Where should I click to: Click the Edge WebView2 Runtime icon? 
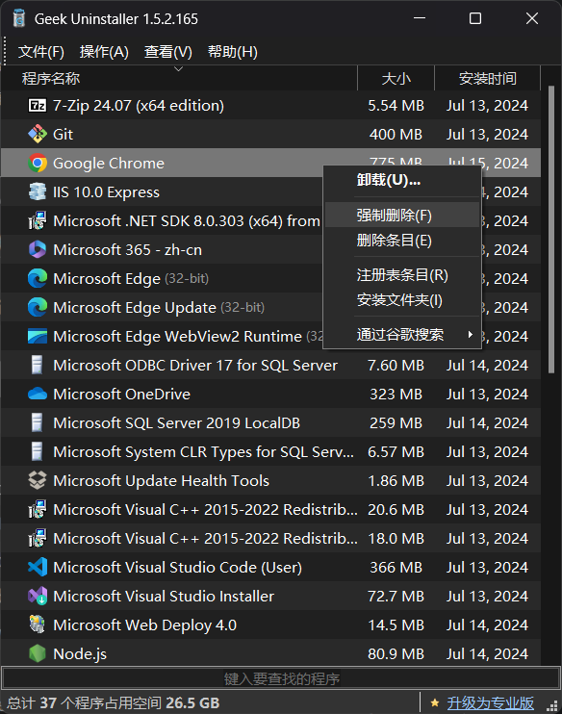tap(38, 336)
